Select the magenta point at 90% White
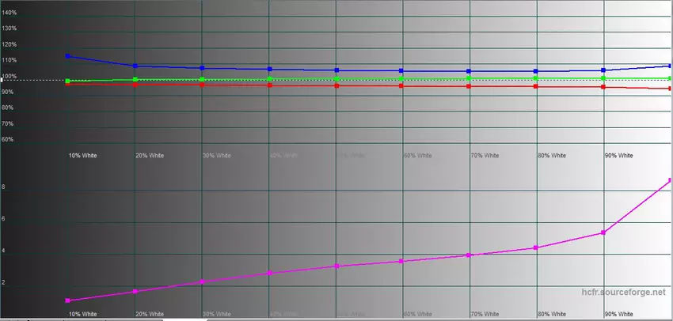The height and width of the screenshot is (321, 673). pos(604,232)
